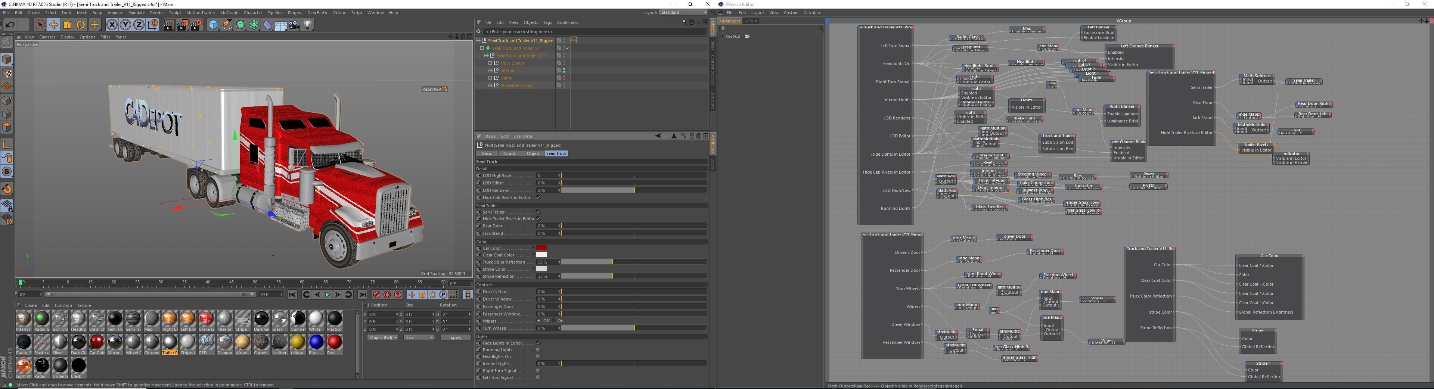Toggle Autokeying in timeline controls
Viewport: 1434px width, 389px height.
[388, 295]
